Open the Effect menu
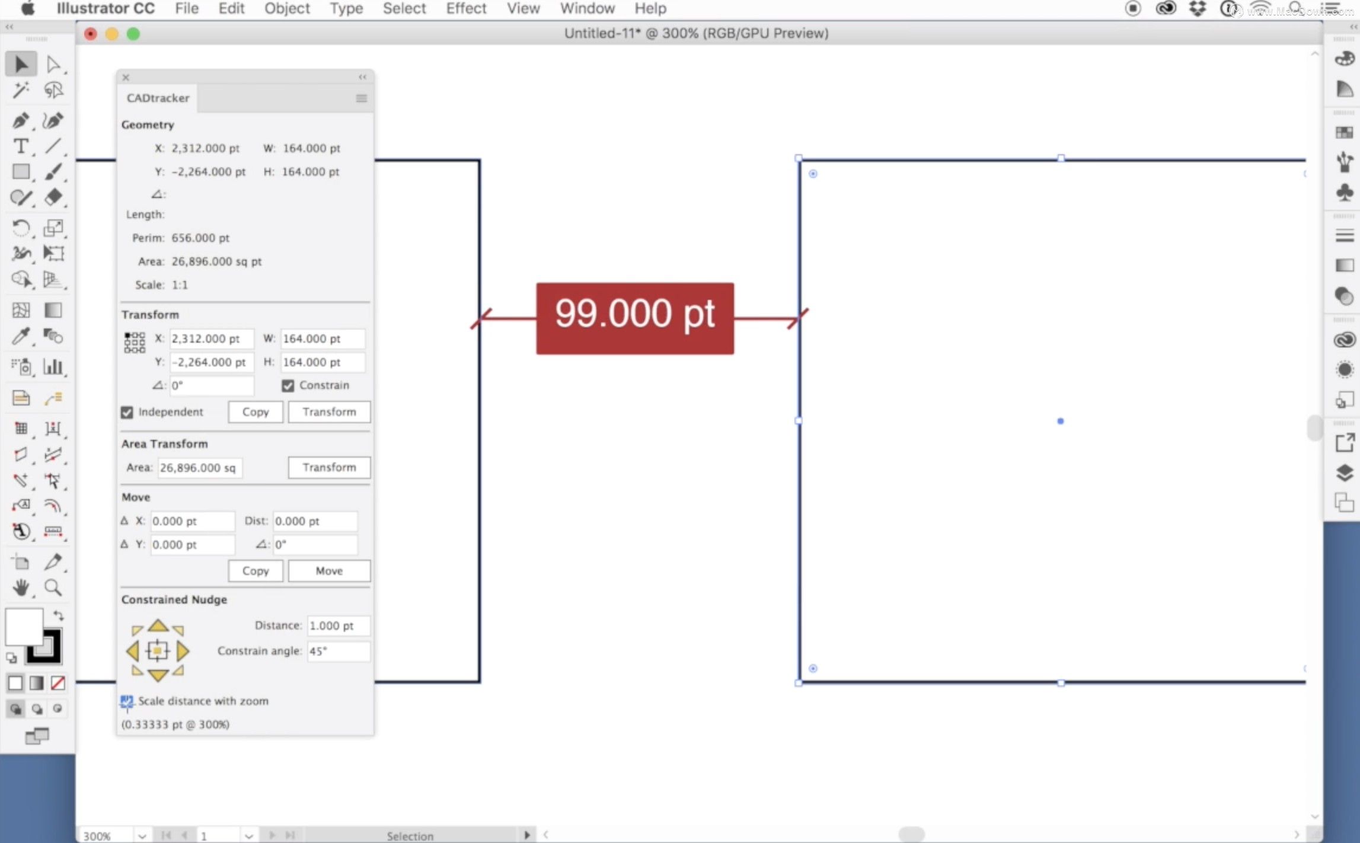The width and height of the screenshot is (1360, 843). [465, 8]
